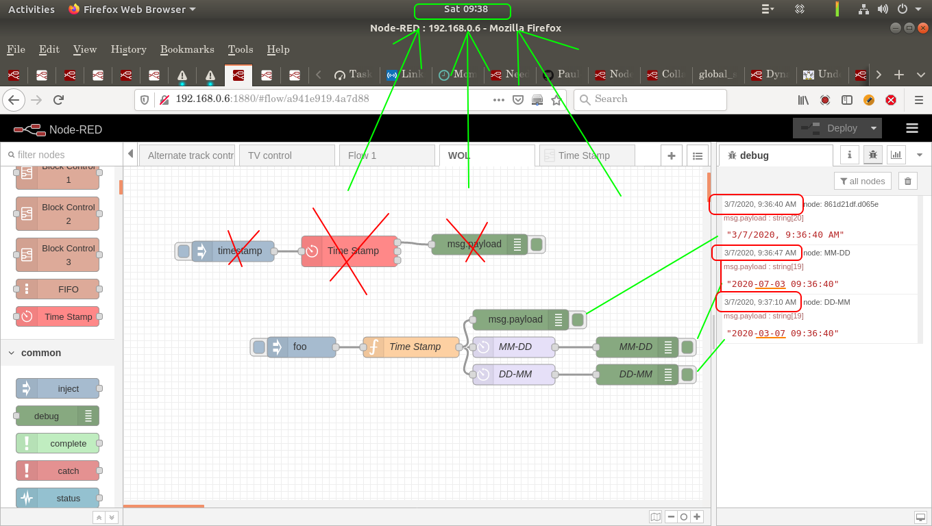Open the Tools menu in Firefox
Viewport: 932px width, 526px height.
point(241,49)
